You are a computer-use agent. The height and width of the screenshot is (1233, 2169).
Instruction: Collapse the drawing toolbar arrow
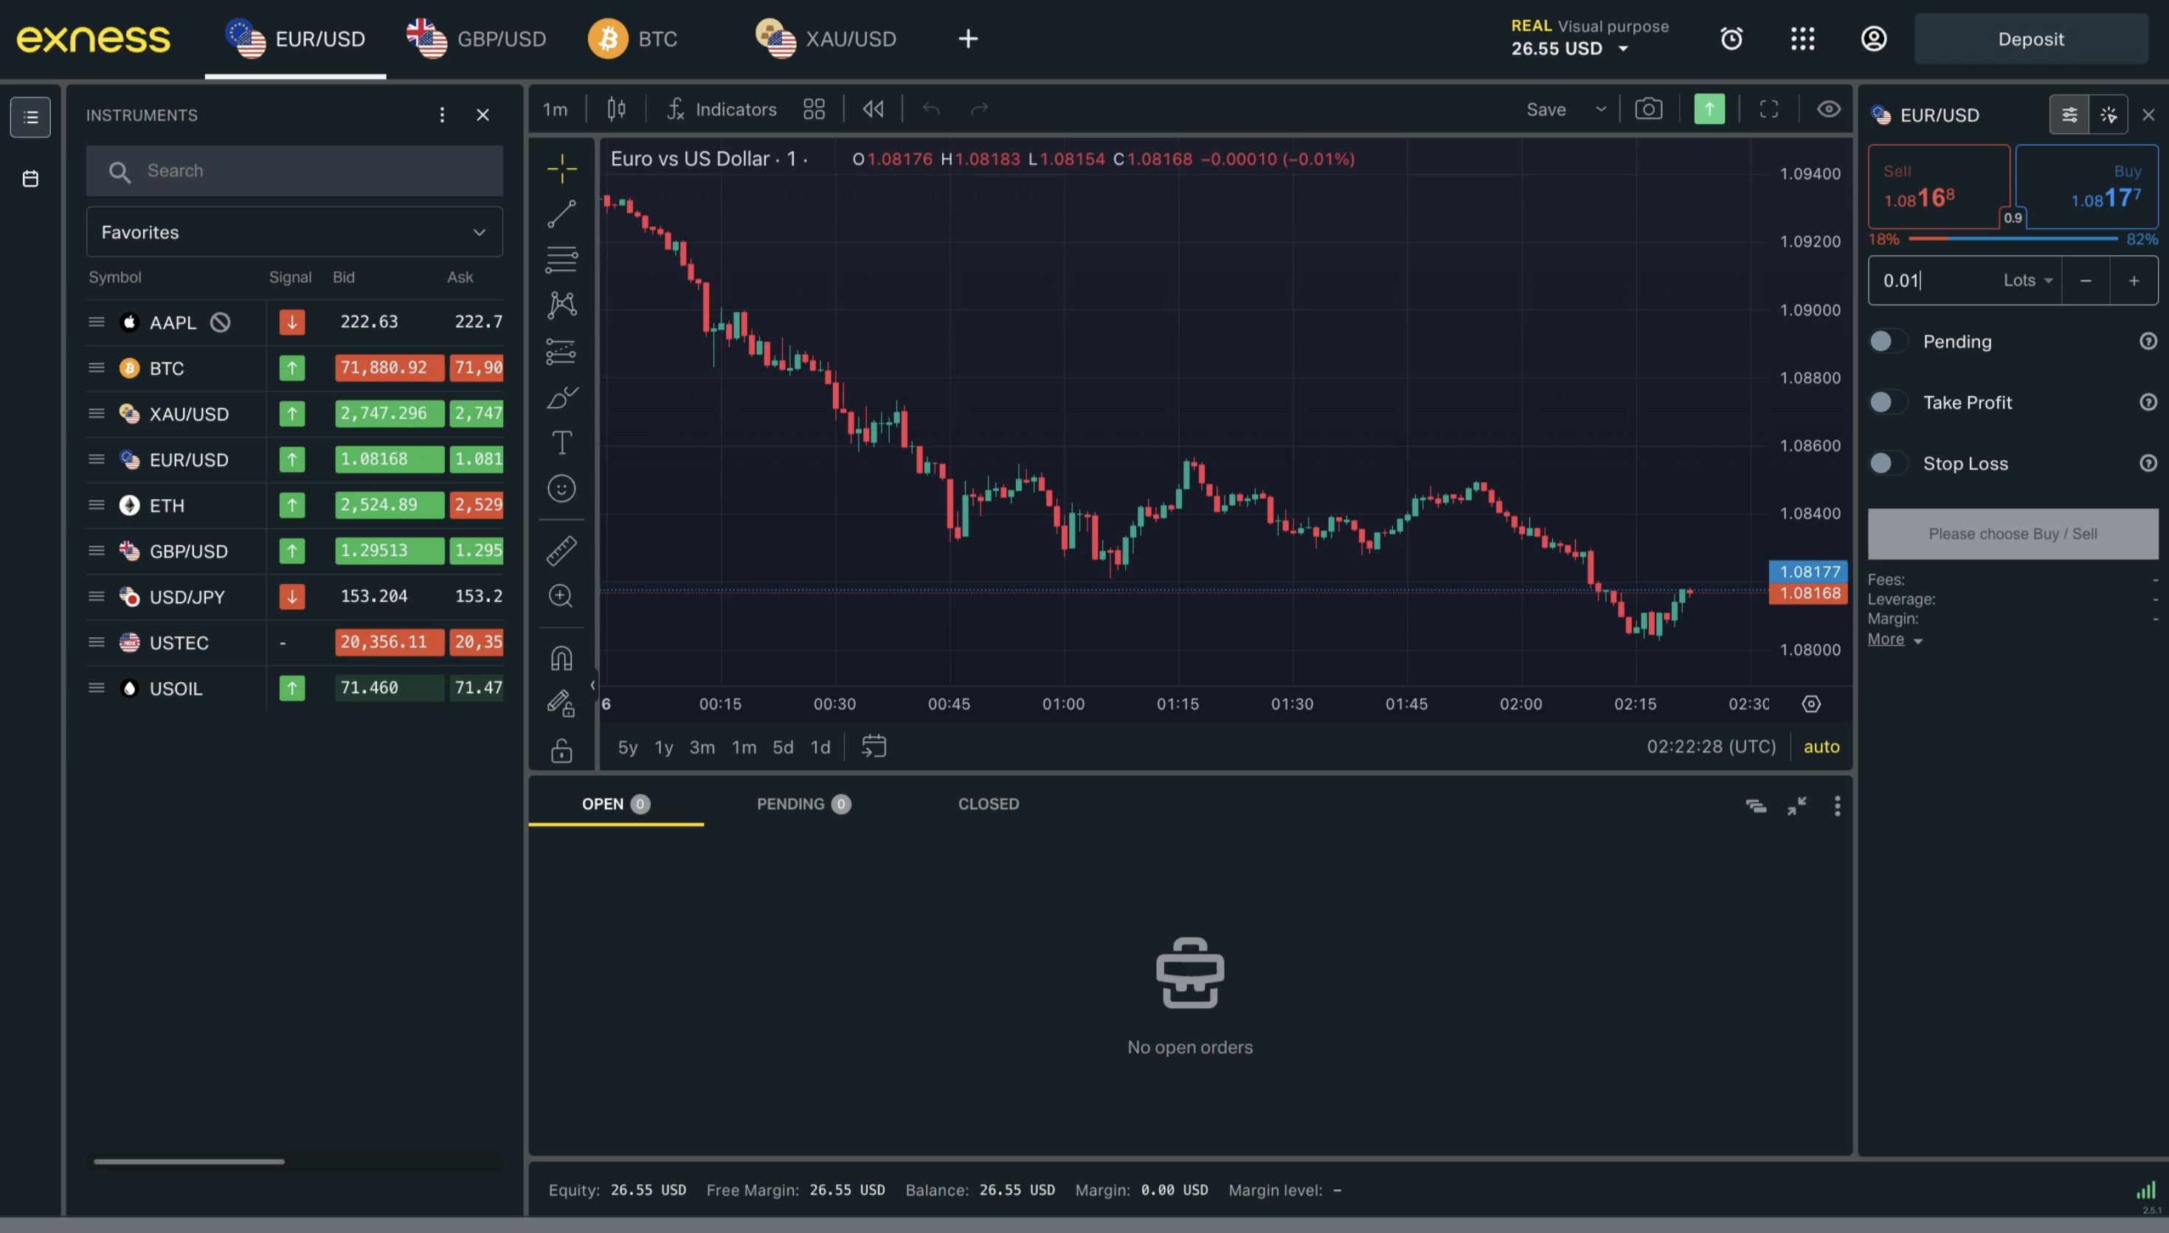(592, 685)
